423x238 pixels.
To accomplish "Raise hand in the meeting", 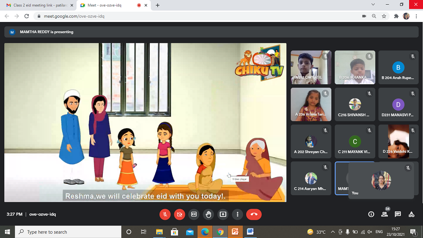I will point(209,214).
